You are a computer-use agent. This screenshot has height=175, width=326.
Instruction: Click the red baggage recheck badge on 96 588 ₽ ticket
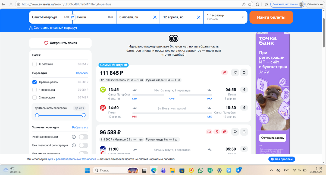coord(209,132)
